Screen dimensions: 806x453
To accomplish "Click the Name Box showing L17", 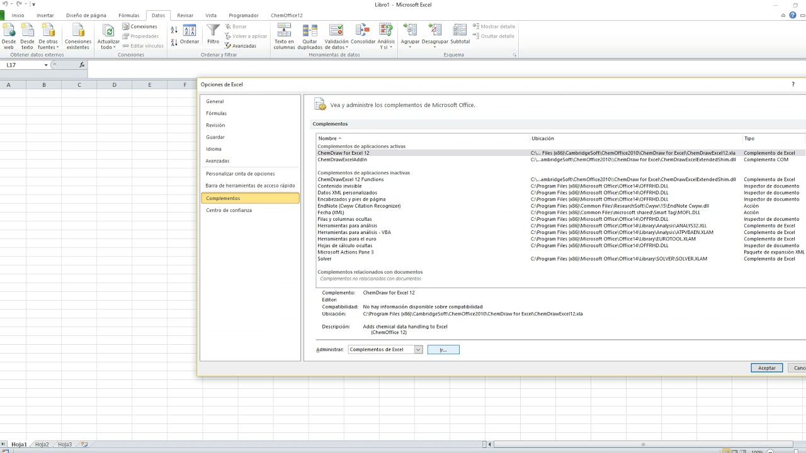I will [23, 65].
